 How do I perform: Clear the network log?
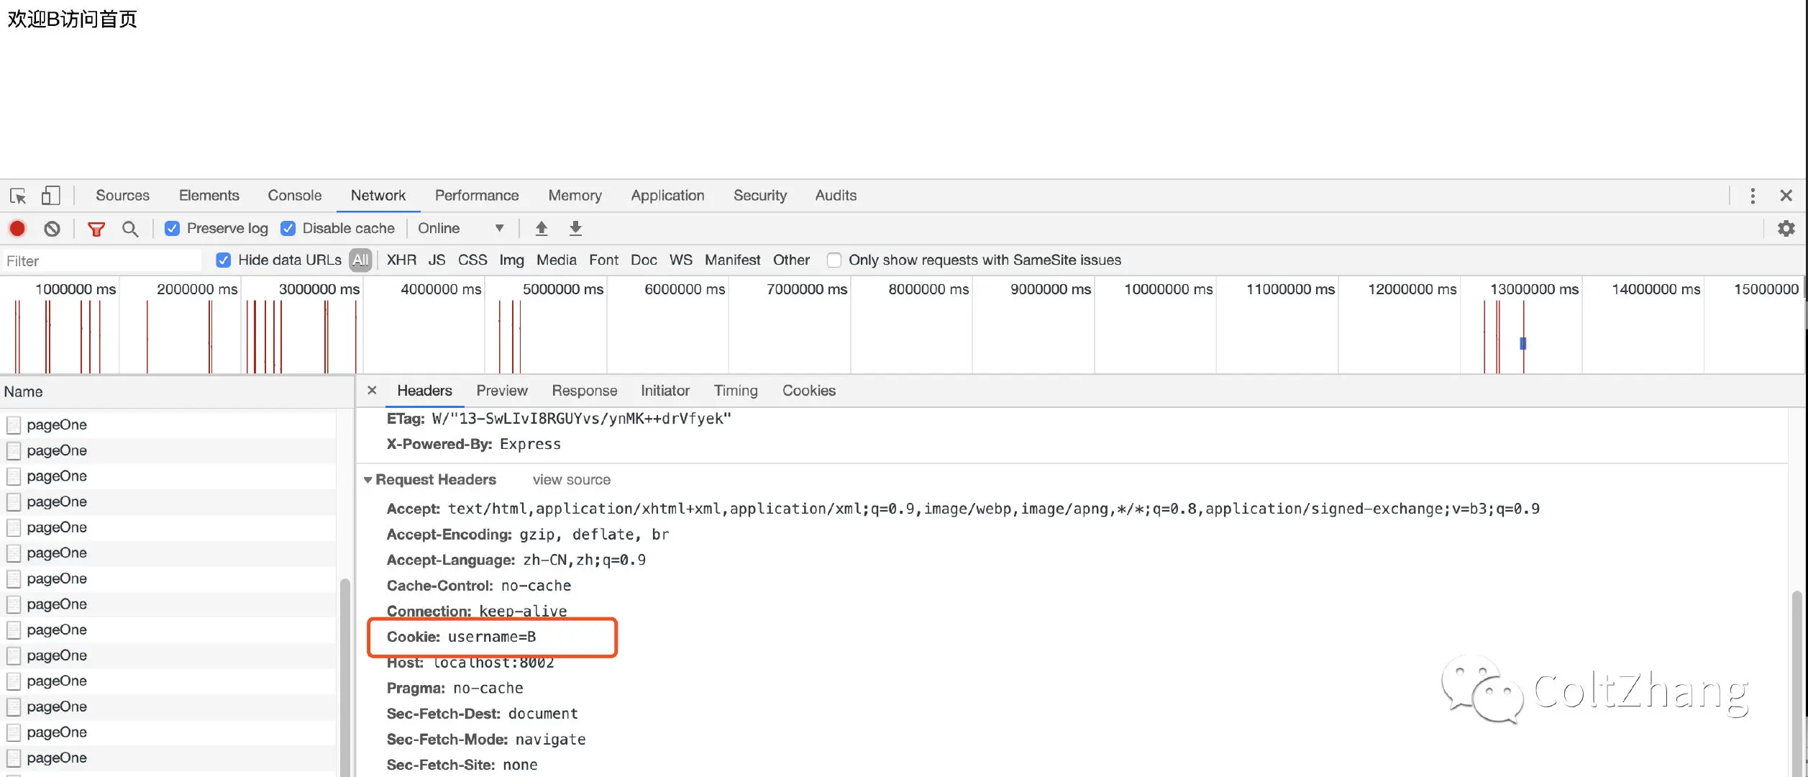point(52,229)
